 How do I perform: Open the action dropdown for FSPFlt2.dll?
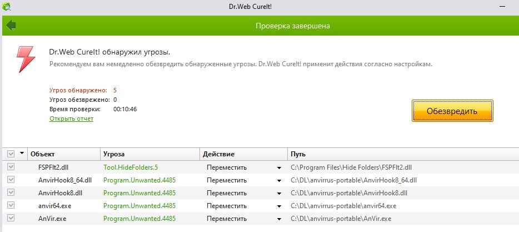click(280, 167)
